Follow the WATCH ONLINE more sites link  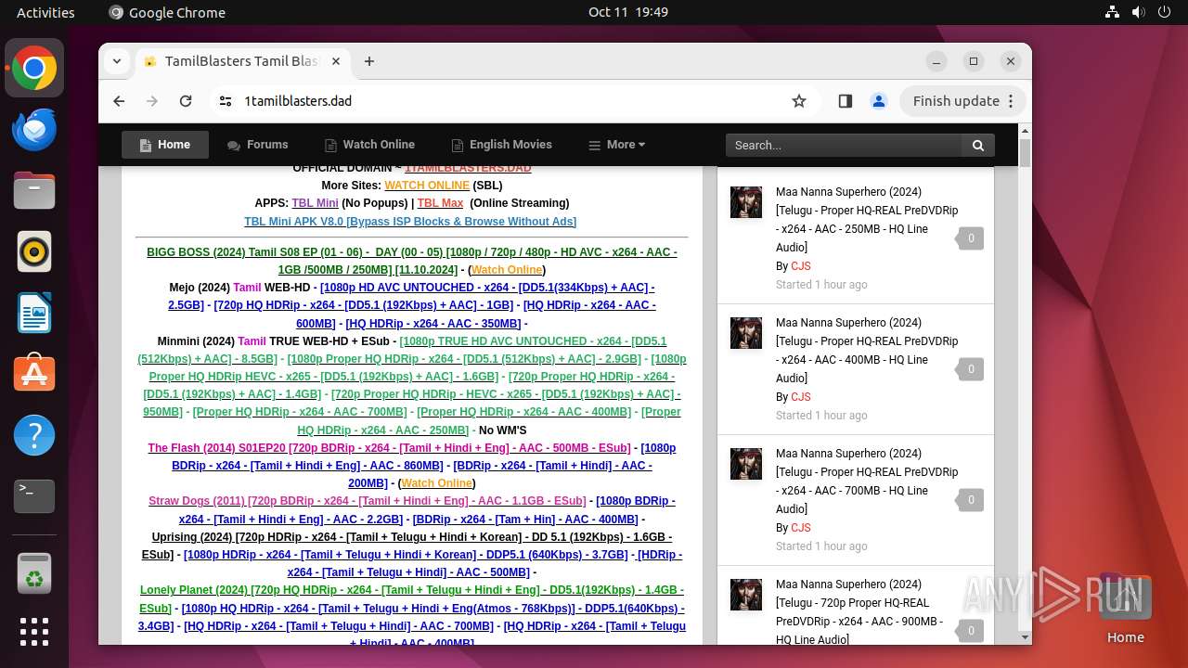pos(427,186)
